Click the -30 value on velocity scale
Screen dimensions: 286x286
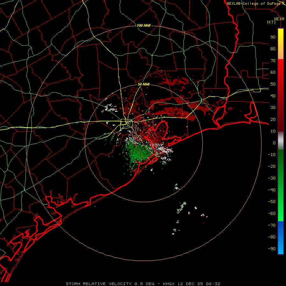[272, 178]
